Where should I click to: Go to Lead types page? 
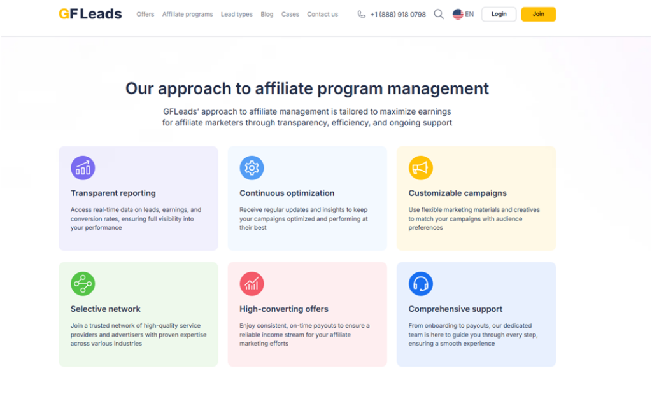(x=237, y=14)
